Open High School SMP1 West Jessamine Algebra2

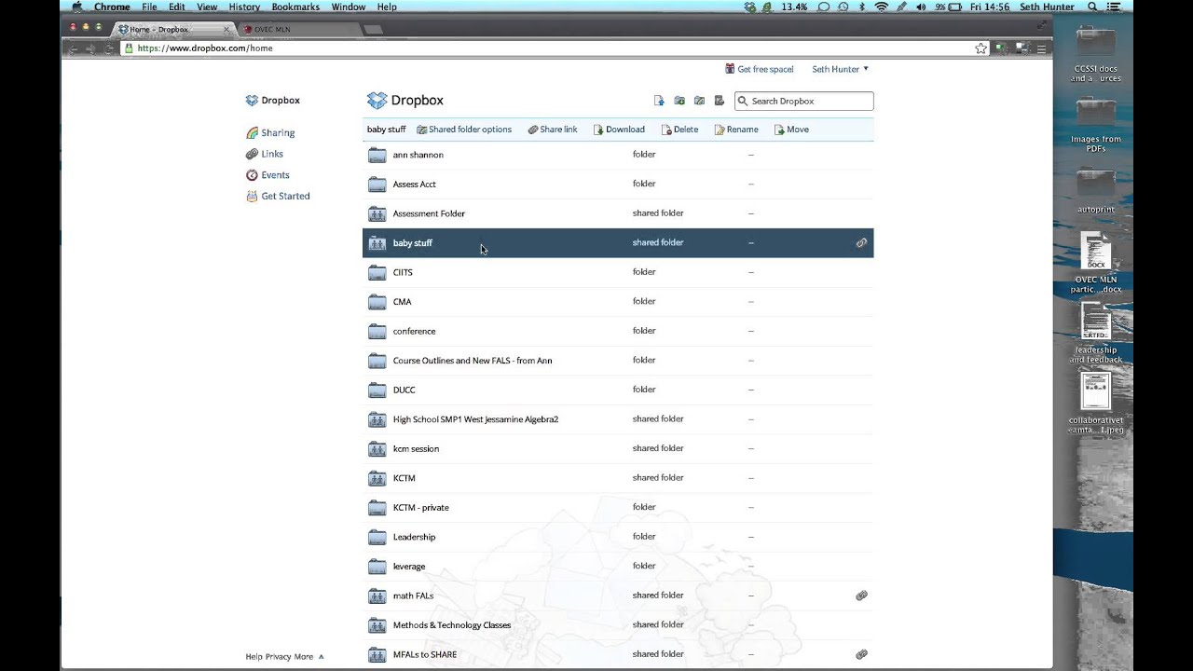click(475, 419)
